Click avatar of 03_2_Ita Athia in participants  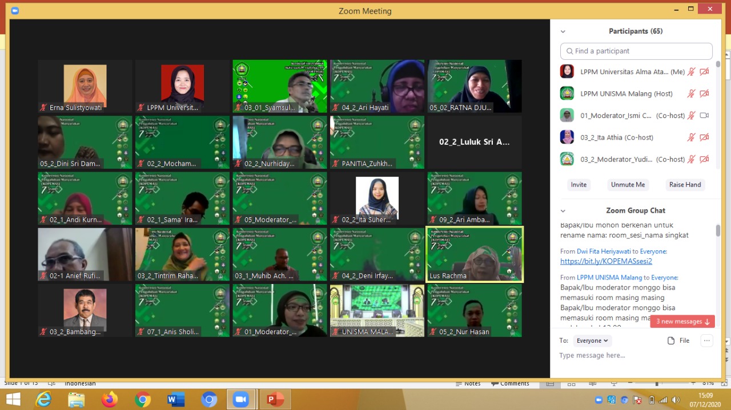tap(567, 137)
